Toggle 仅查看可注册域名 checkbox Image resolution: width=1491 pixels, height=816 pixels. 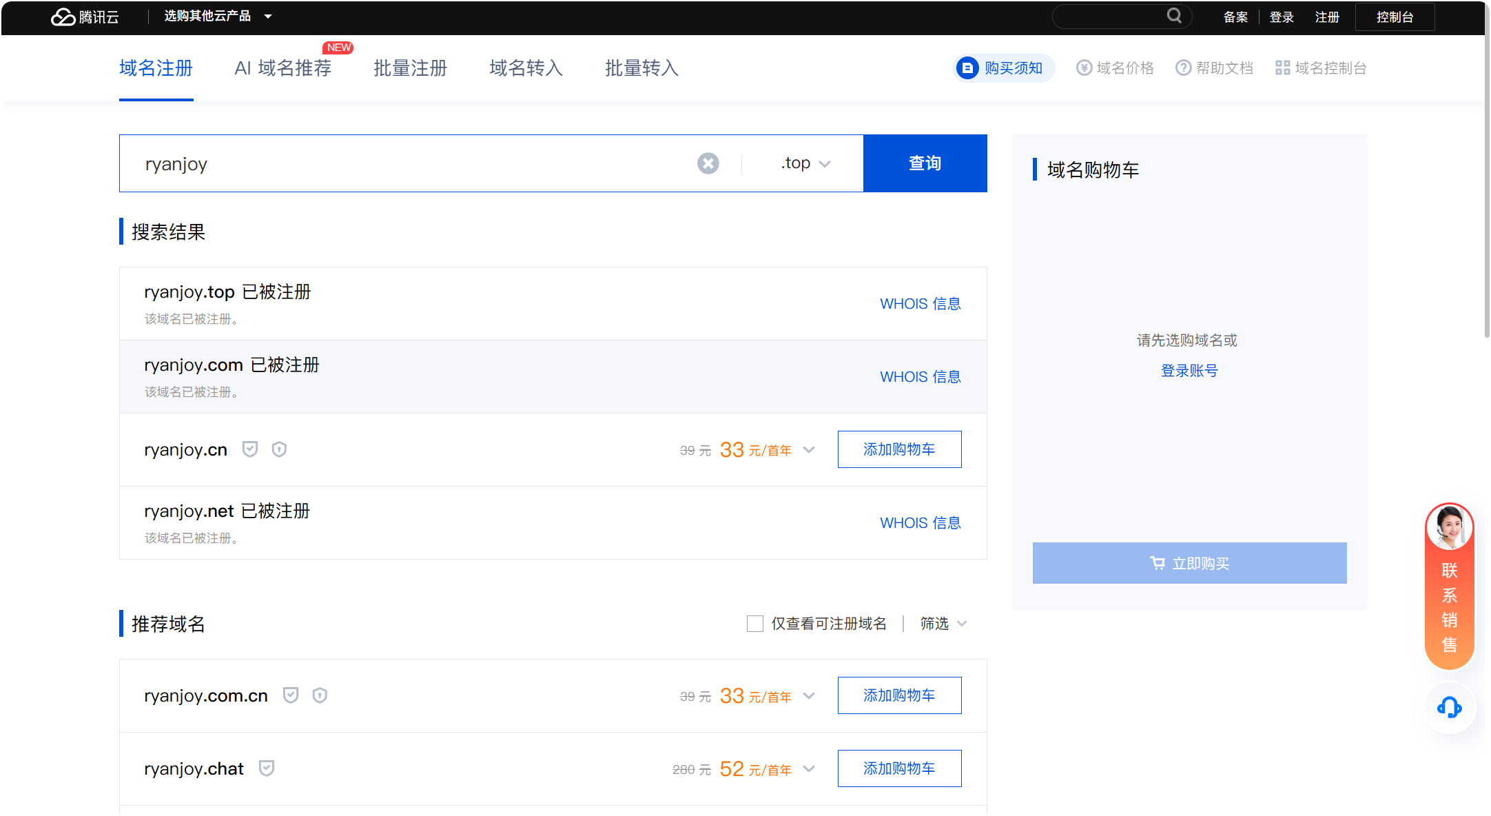click(755, 624)
